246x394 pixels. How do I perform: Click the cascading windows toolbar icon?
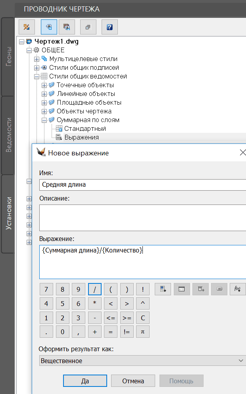click(88, 27)
